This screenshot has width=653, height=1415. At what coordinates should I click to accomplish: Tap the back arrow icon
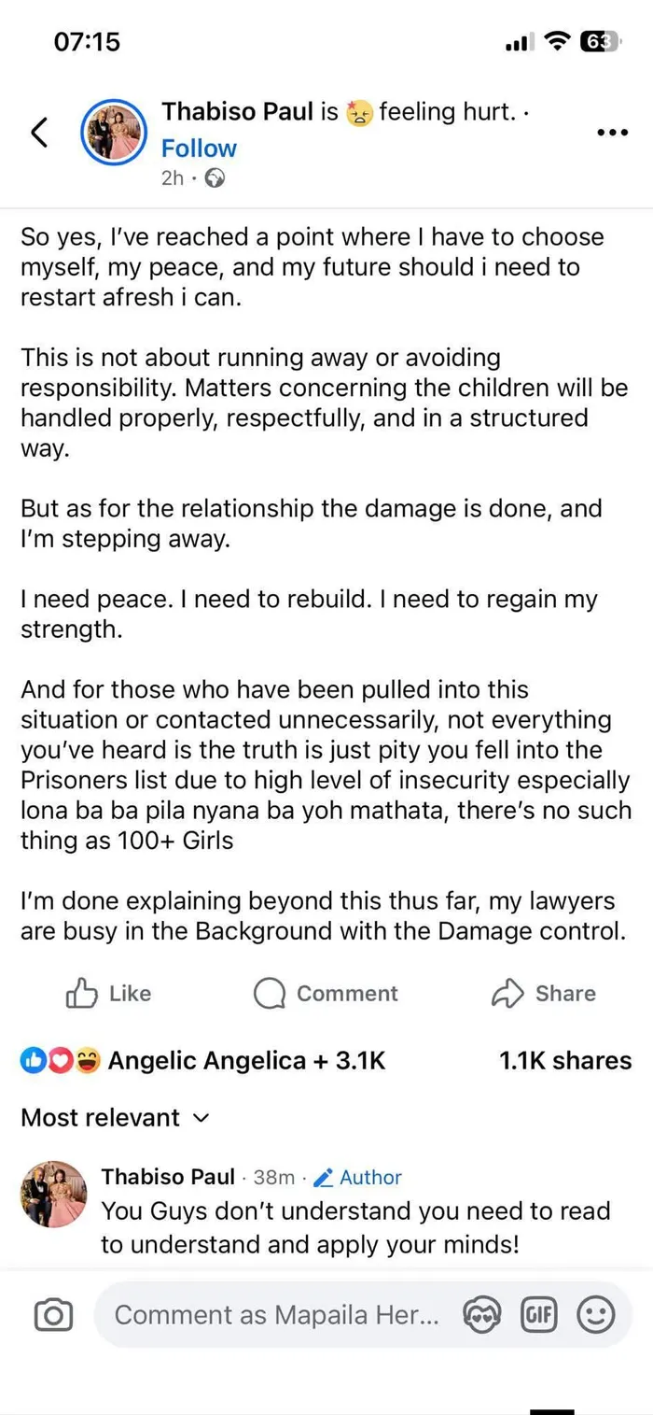pyautogui.click(x=39, y=133)
